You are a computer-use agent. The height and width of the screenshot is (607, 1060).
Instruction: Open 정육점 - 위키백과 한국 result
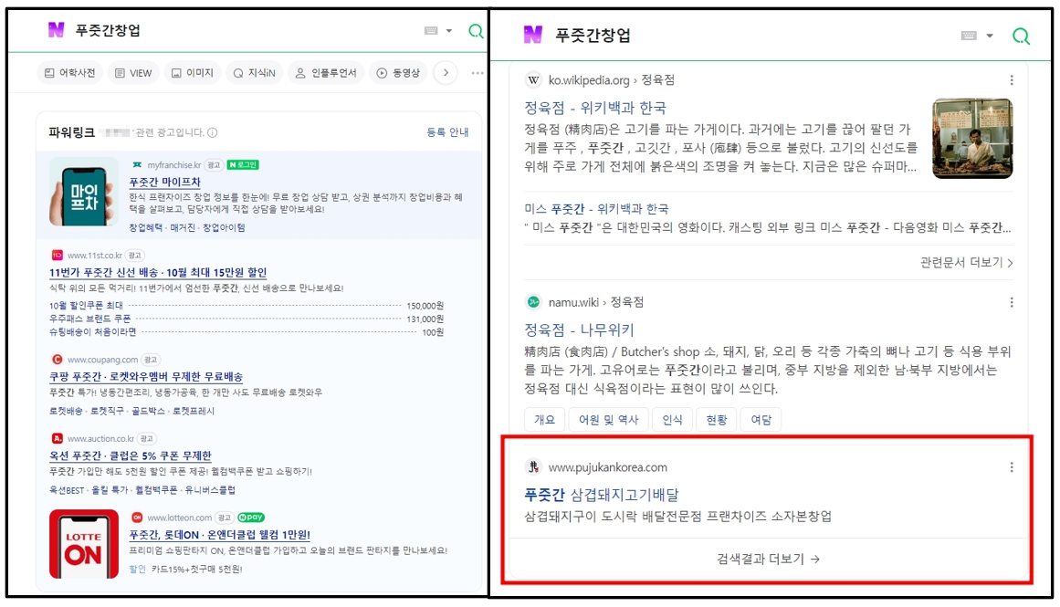pos(595,108)
